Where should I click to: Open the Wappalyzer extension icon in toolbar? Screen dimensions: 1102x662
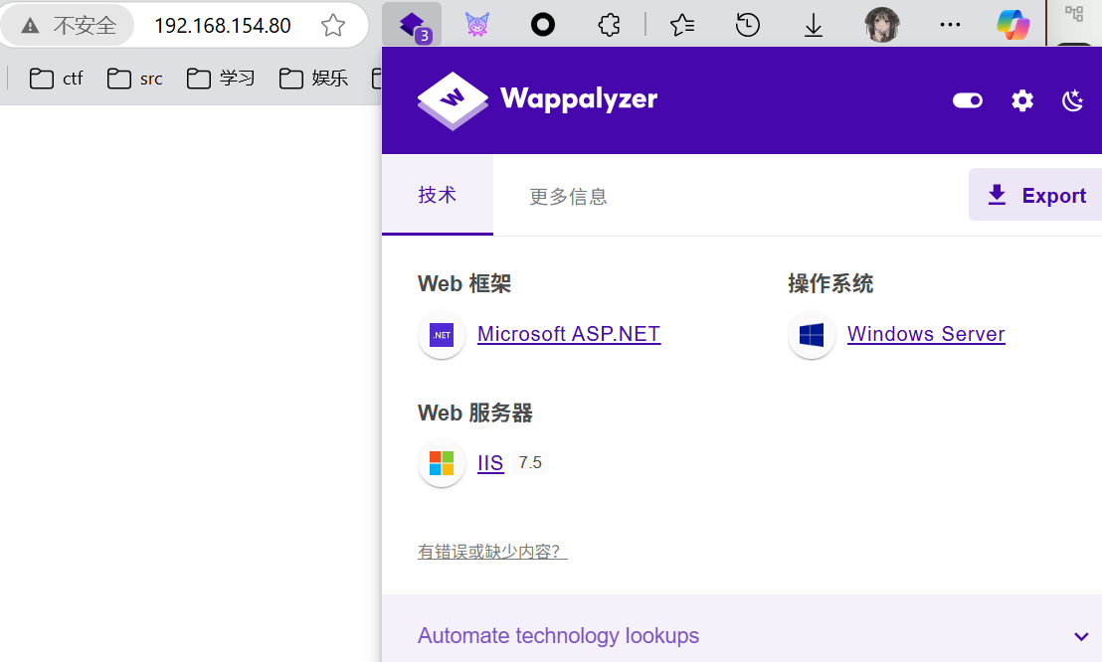(x=412, y=25)
